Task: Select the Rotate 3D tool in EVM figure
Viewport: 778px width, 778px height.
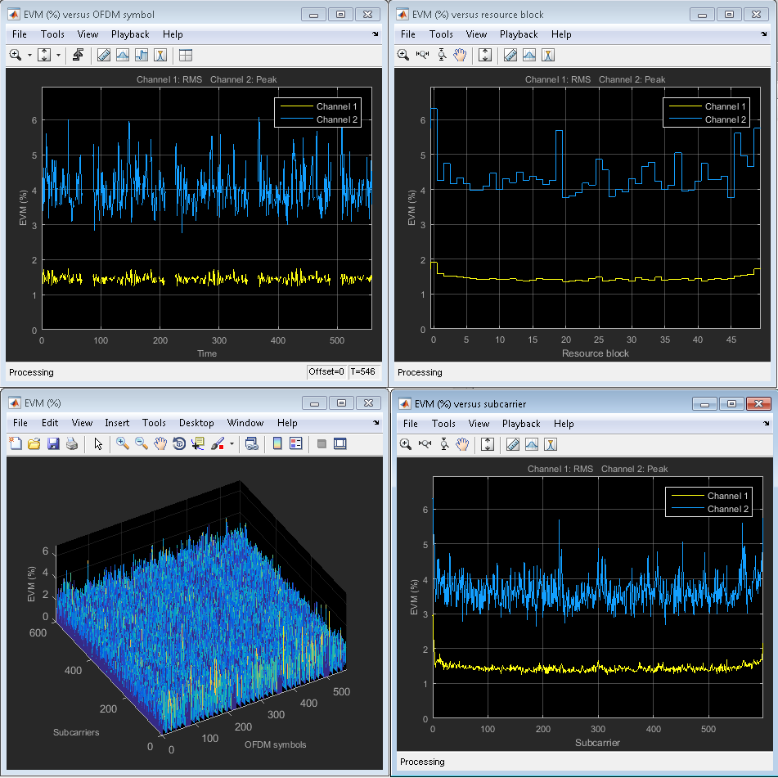Action: 178,444
